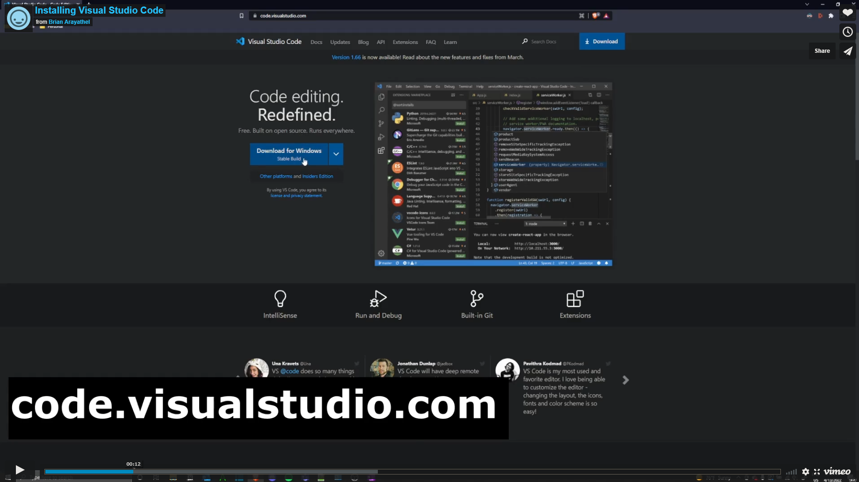
Task: Open the paper plane share icon
Action: 848,51
